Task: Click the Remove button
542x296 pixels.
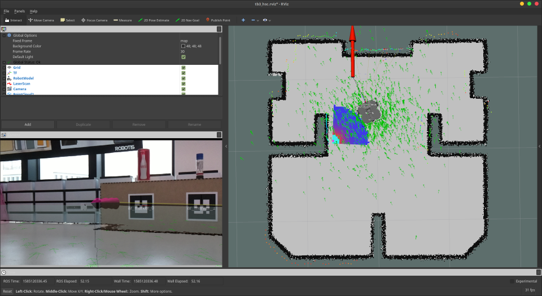Action: point(139,125)
